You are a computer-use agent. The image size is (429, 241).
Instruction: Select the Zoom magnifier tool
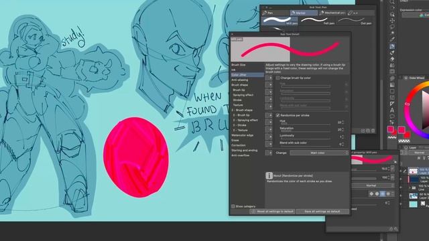pyautogui.click(x=392, y=2)
